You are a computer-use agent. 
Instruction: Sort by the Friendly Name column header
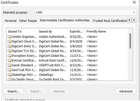(97, 31)
